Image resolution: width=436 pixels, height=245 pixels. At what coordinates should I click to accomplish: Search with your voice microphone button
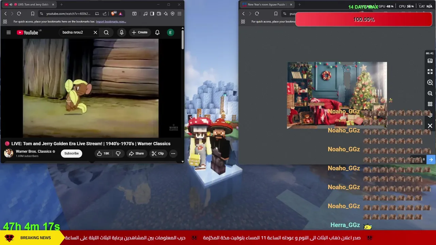(122, 32)
